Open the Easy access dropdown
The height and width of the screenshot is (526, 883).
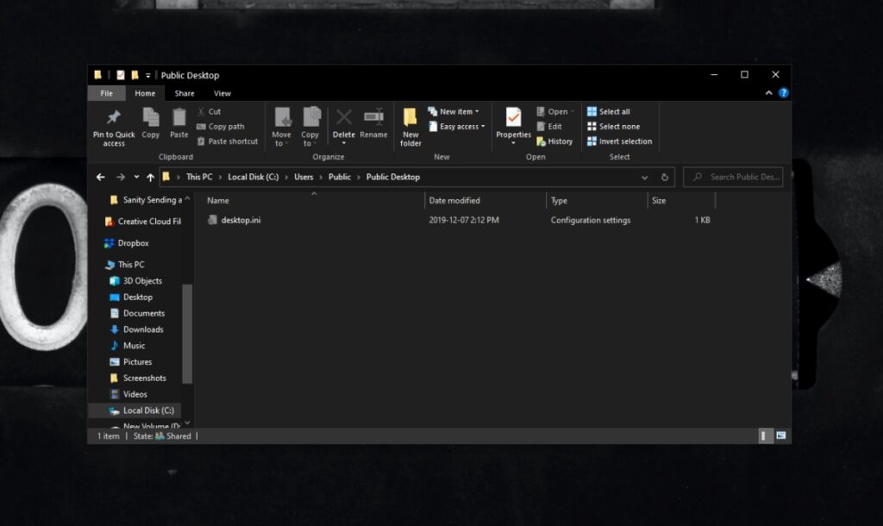point(456,126)
